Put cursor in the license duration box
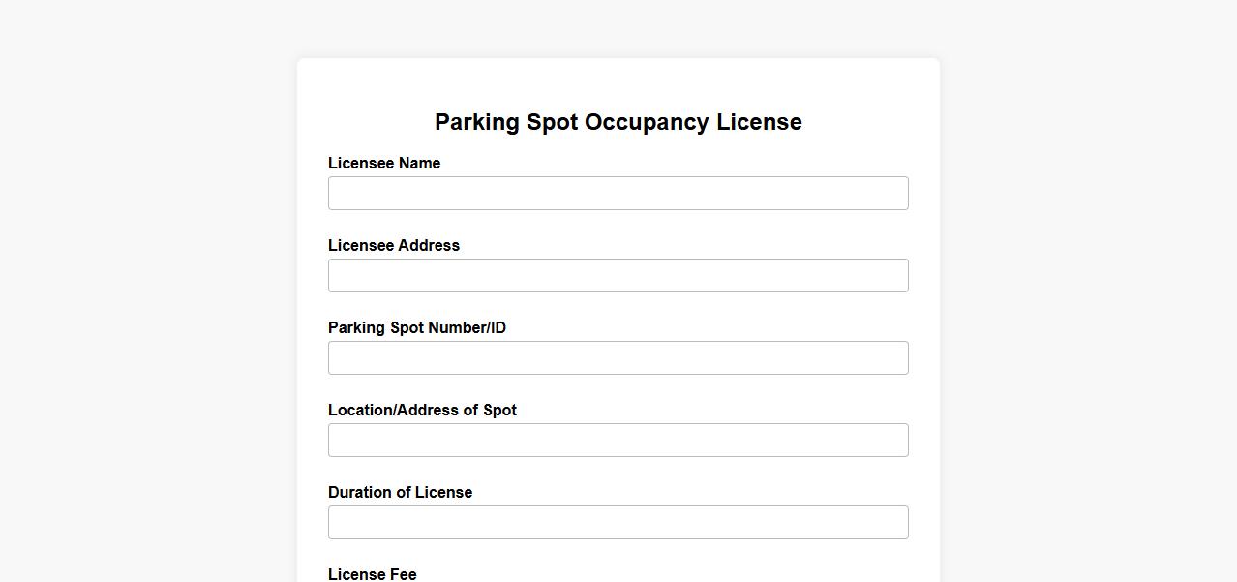The width and height of the screenshot is (1237, 582). point(618,522)
